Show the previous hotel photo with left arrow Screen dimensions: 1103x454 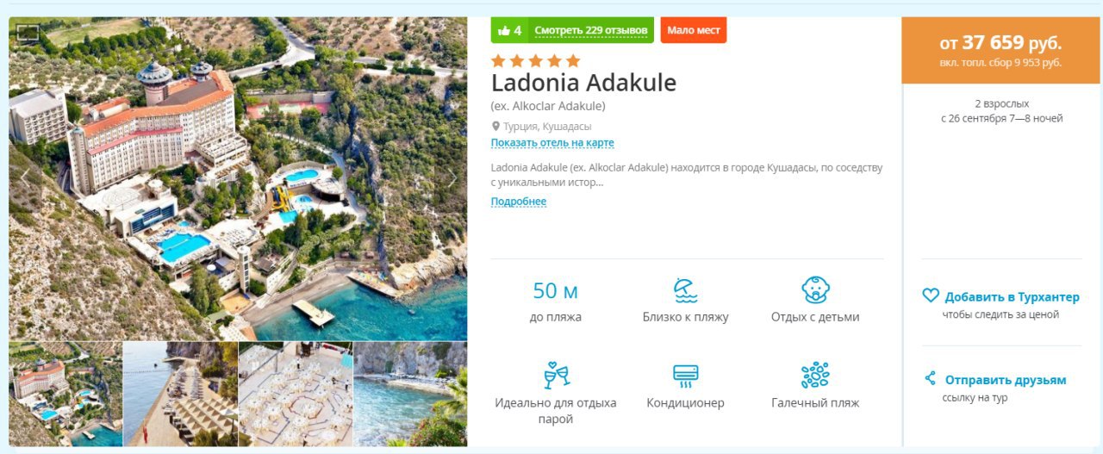[x=26, y=178]
